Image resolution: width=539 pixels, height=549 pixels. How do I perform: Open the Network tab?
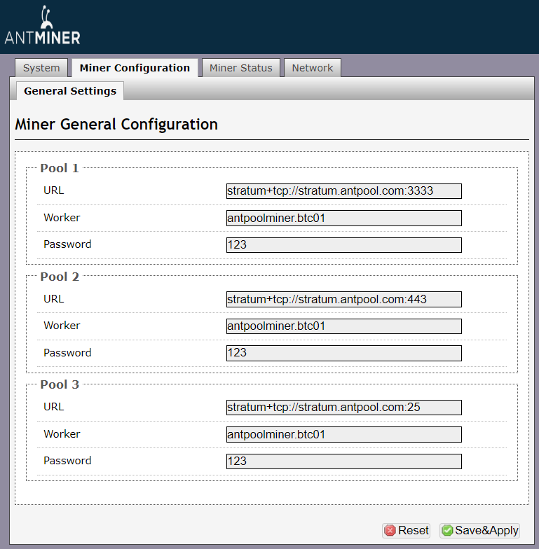coord(313,67)
